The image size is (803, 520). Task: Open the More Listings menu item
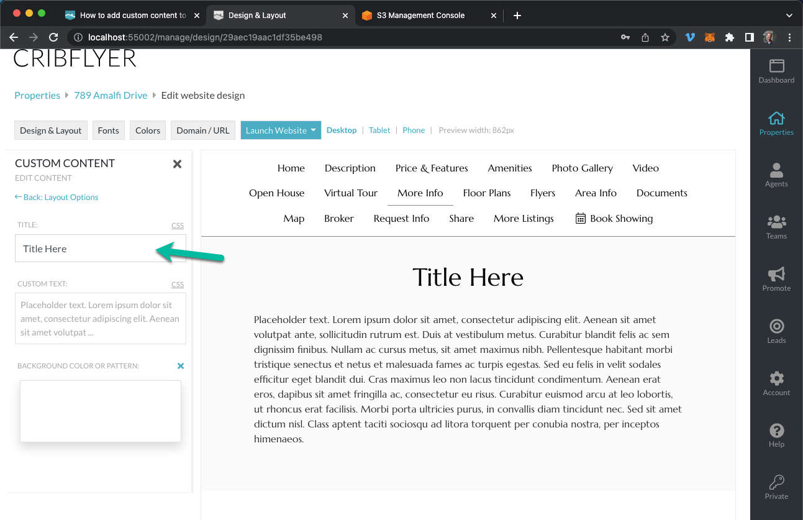524,219
